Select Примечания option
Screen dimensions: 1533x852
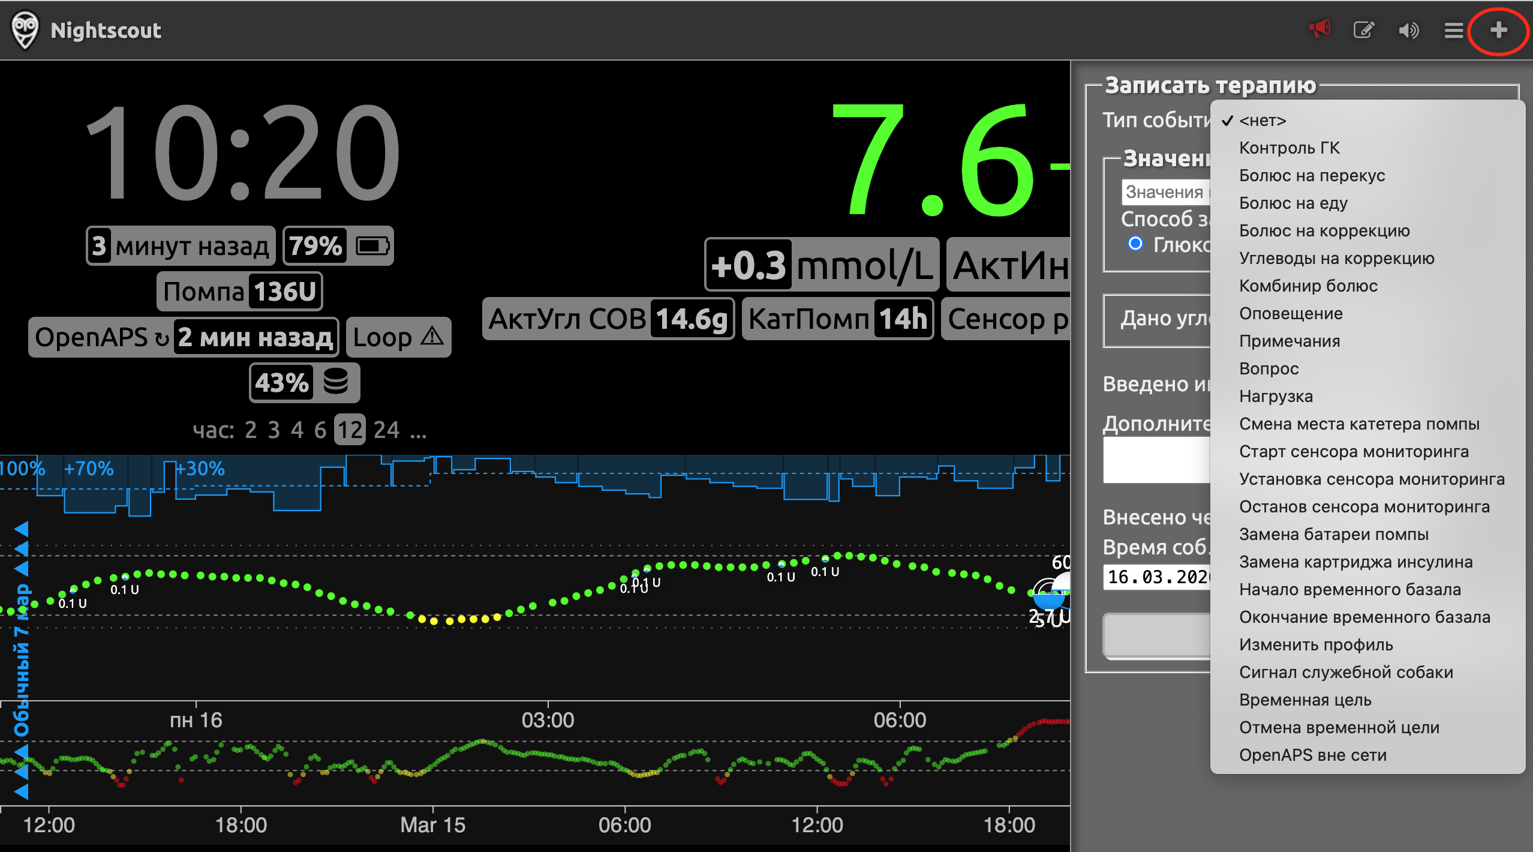[1367, 341]
